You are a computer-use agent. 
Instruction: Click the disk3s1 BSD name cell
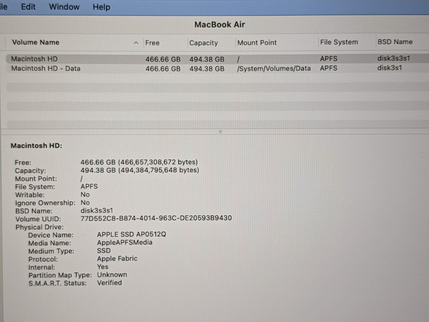389,68
